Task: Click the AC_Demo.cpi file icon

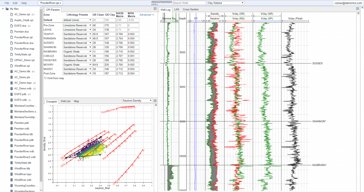Action: (12, 15)
